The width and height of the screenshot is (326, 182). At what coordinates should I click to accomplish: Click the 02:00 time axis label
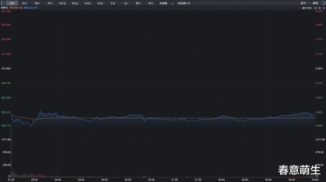221,180
